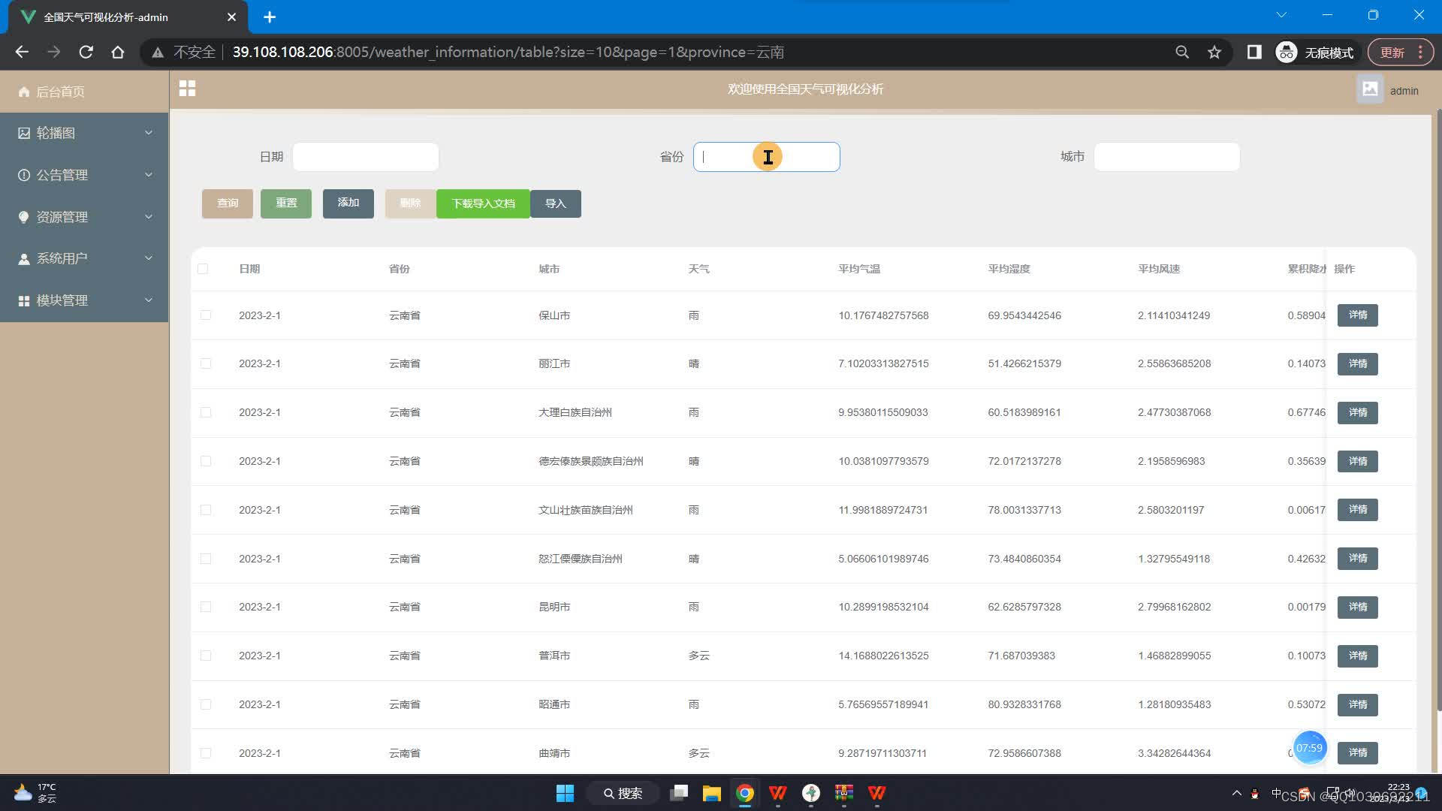Click the picture icon beside 轮播图

tap(24, 133)
